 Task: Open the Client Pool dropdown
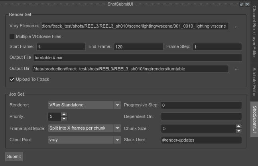click(85, 140)
